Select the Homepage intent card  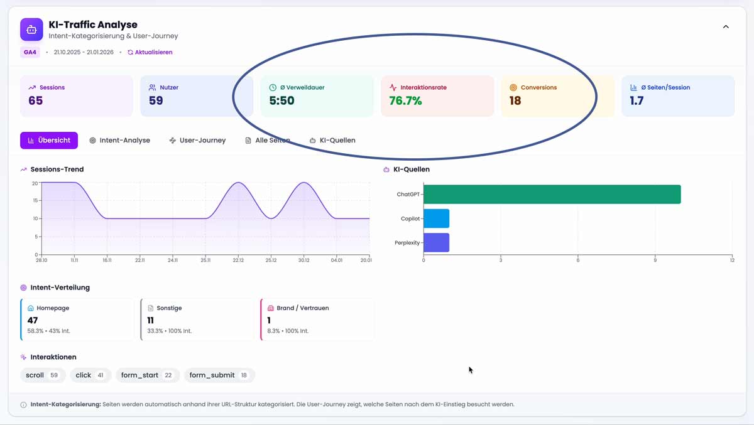tap(77, 320)
